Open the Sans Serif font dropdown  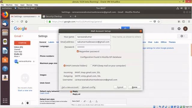[x=77, y=101]
